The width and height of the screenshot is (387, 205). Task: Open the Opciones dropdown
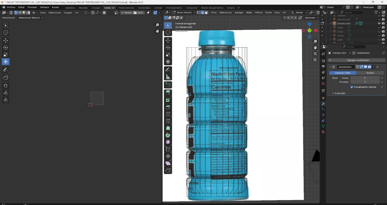click(311, 18)
